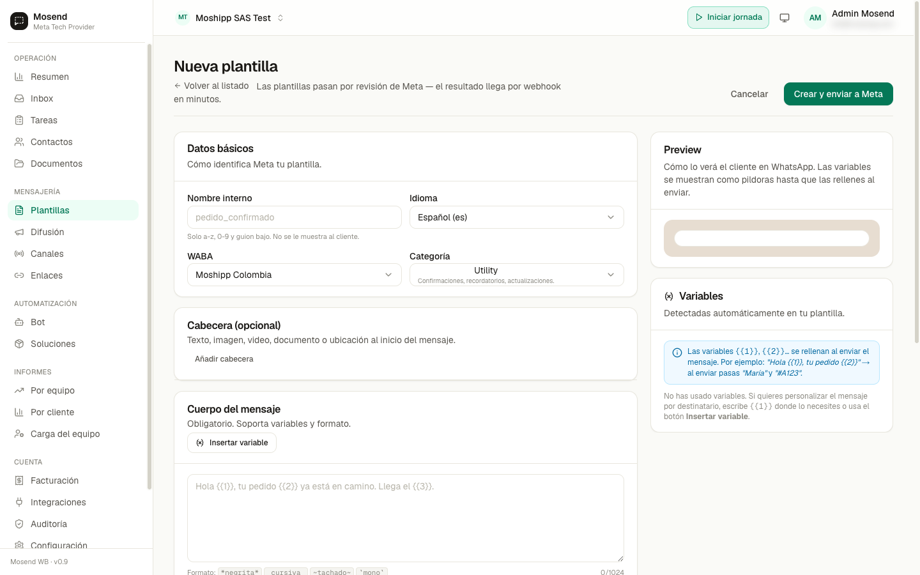Click the MT workspace badge

pos(183,18)
